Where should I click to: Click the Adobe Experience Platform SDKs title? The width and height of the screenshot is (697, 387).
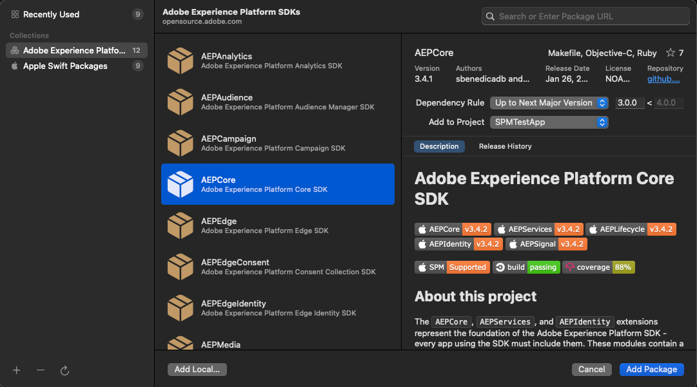click(x=231, y=12)
